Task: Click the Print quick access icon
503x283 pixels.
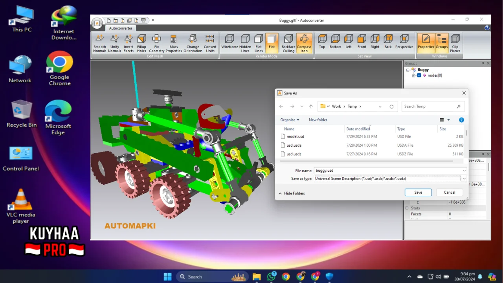Action: pyautogui.click(x=143, y=20)
